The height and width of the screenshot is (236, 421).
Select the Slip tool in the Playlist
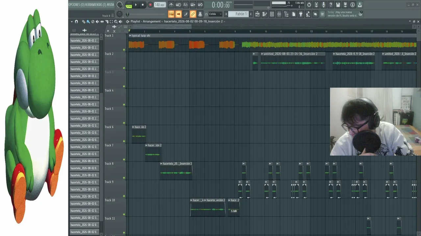pos(102,22)
